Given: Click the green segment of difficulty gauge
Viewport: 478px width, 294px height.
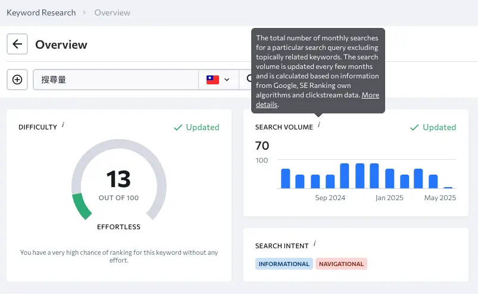Looking at the screenshot, I should tap(81, 206).
